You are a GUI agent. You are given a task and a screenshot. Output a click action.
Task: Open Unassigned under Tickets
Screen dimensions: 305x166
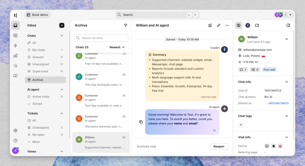(x=45, y=128)
